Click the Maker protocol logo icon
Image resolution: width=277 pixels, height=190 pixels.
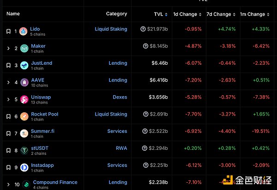coord(24,49)
